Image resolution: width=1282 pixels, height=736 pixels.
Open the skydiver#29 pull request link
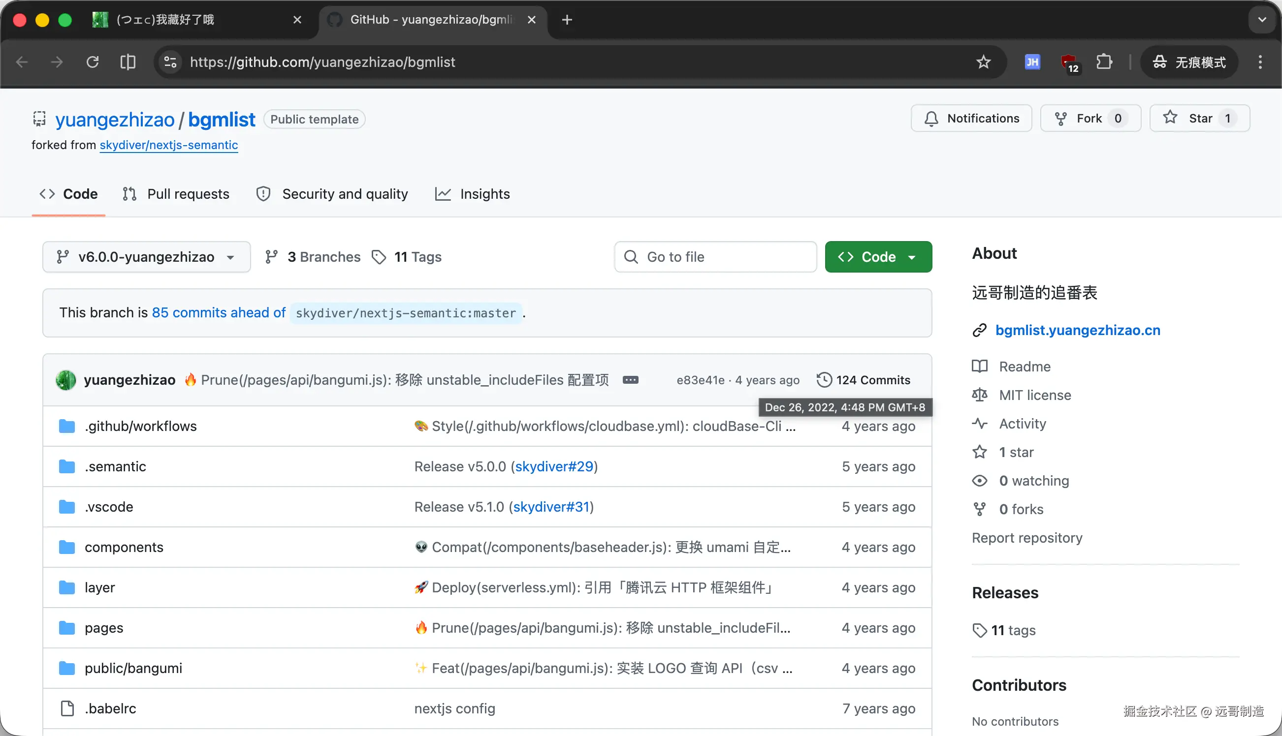554,466
